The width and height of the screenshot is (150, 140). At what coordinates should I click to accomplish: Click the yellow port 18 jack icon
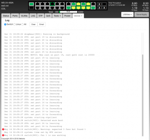(x=78, y=8)
